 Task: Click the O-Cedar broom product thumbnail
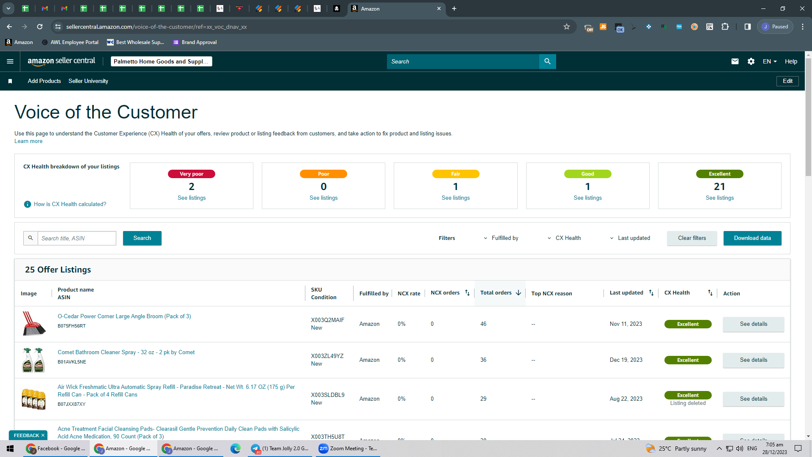[34, 324]
